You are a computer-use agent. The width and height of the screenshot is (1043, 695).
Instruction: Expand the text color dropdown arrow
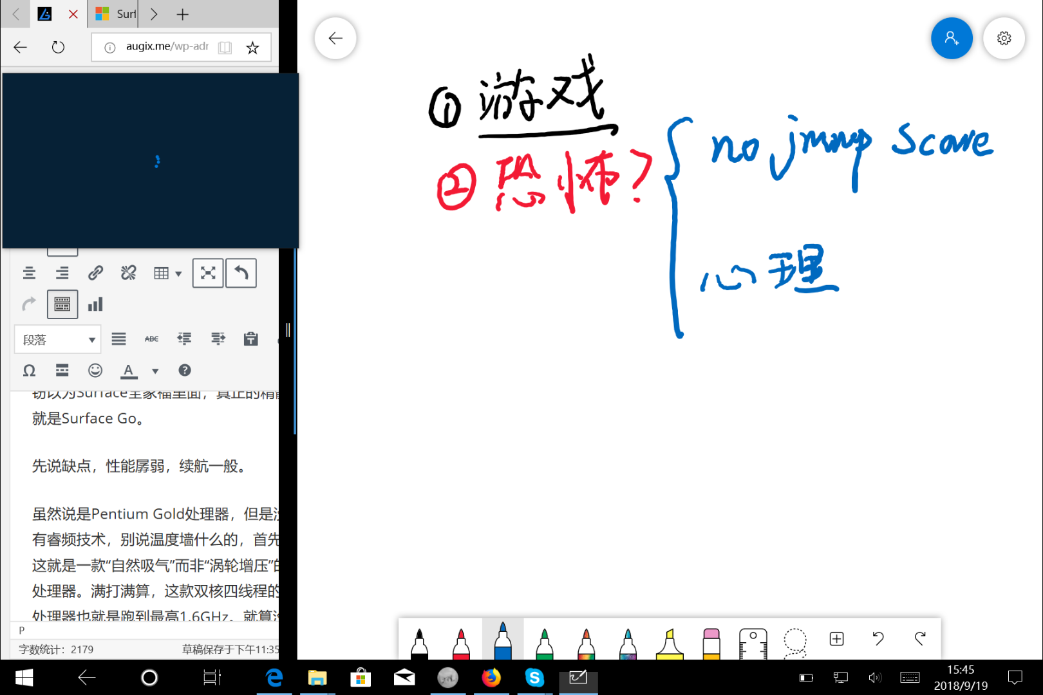[155, 371]
